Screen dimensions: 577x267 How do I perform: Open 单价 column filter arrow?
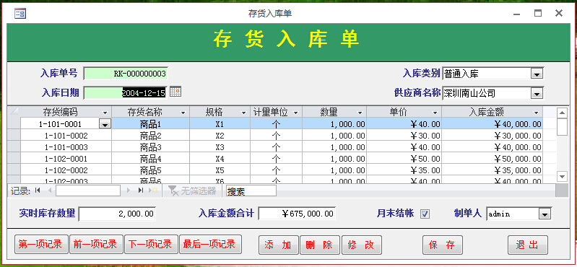(435, 113)
